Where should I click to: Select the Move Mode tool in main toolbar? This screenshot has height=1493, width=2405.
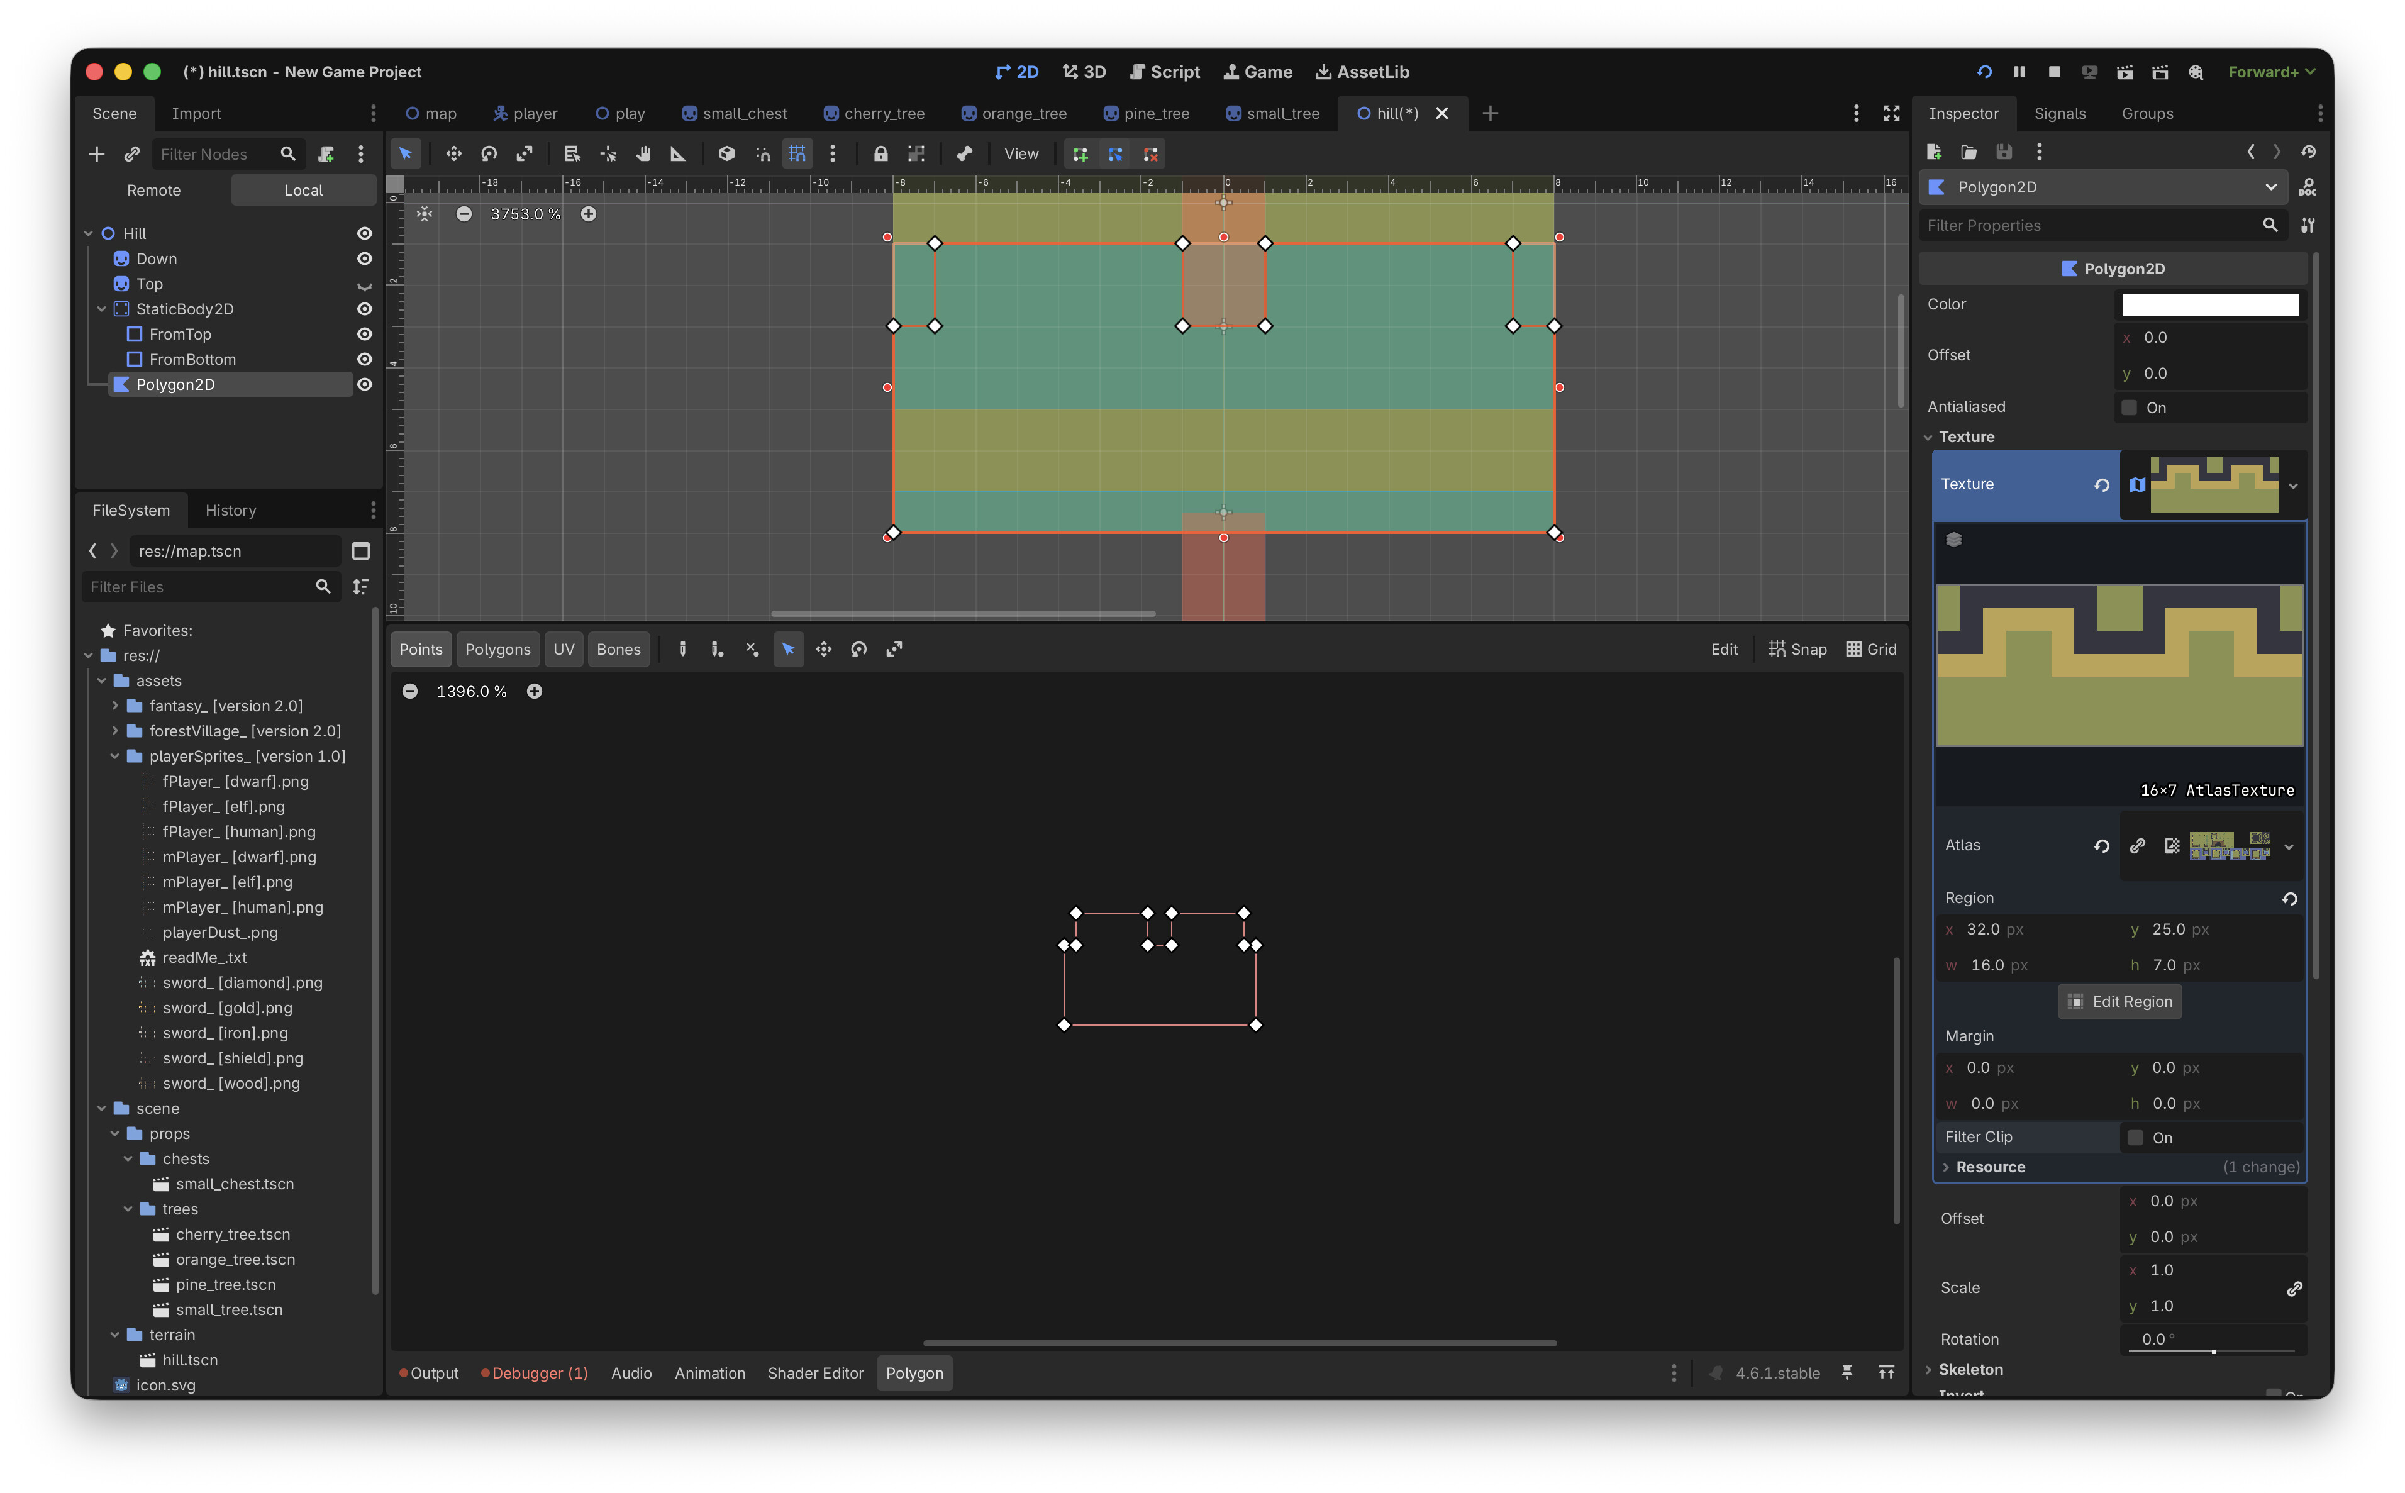click(453, 154)
